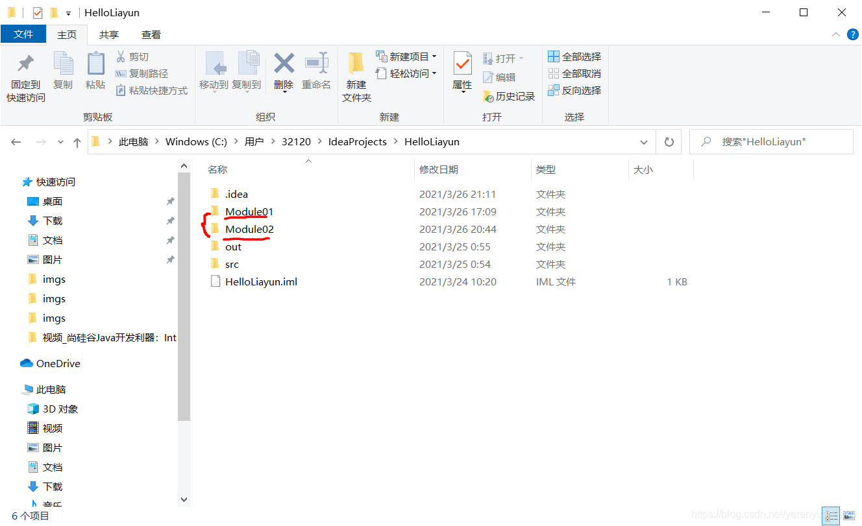Open the Properties (属性) dropdown arrow
The height and width of the screenshot is (526, 862).
(x=462, y=93)
